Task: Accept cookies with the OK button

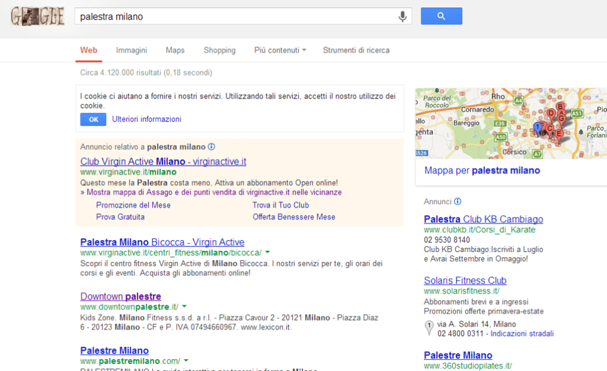Action: click(93, 120)
